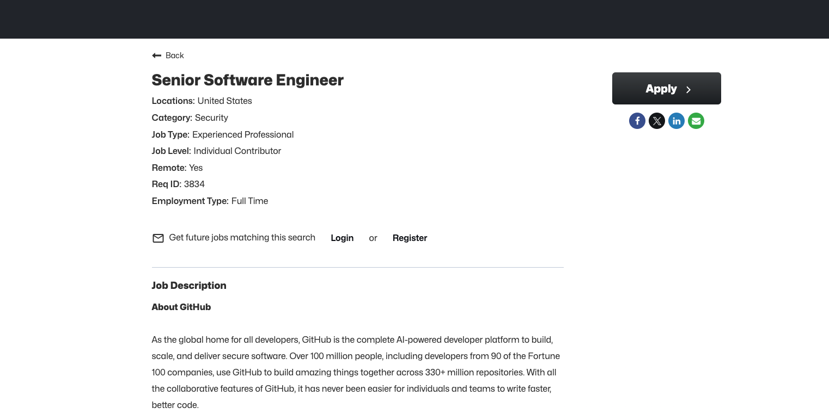Viewport: 829px width, 420px height.
Task: Click the 'Job Description' heading
Action: click(189, 286)
